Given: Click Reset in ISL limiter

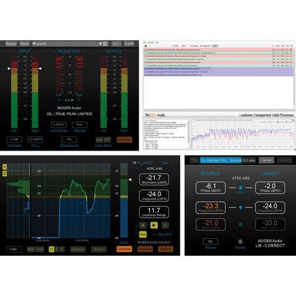Looking at the screenshot, I should tap(24, 44).
